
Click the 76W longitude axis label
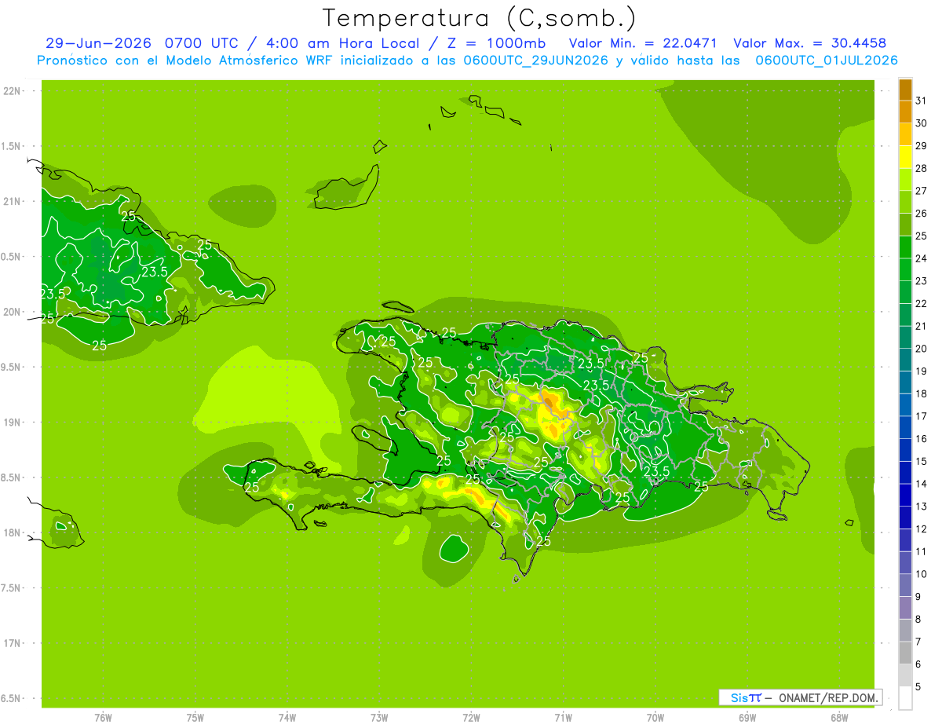tap(103, 718)
